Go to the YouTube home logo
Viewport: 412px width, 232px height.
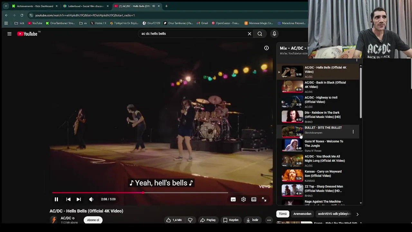coord(27,34)
